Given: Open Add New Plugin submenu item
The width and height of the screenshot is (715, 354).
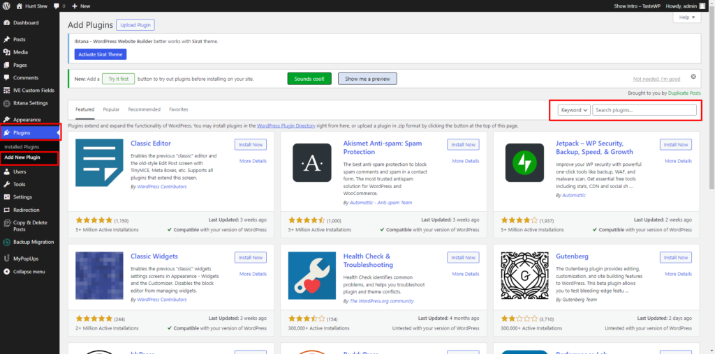Looking at the screenshot, I should 22,157.
